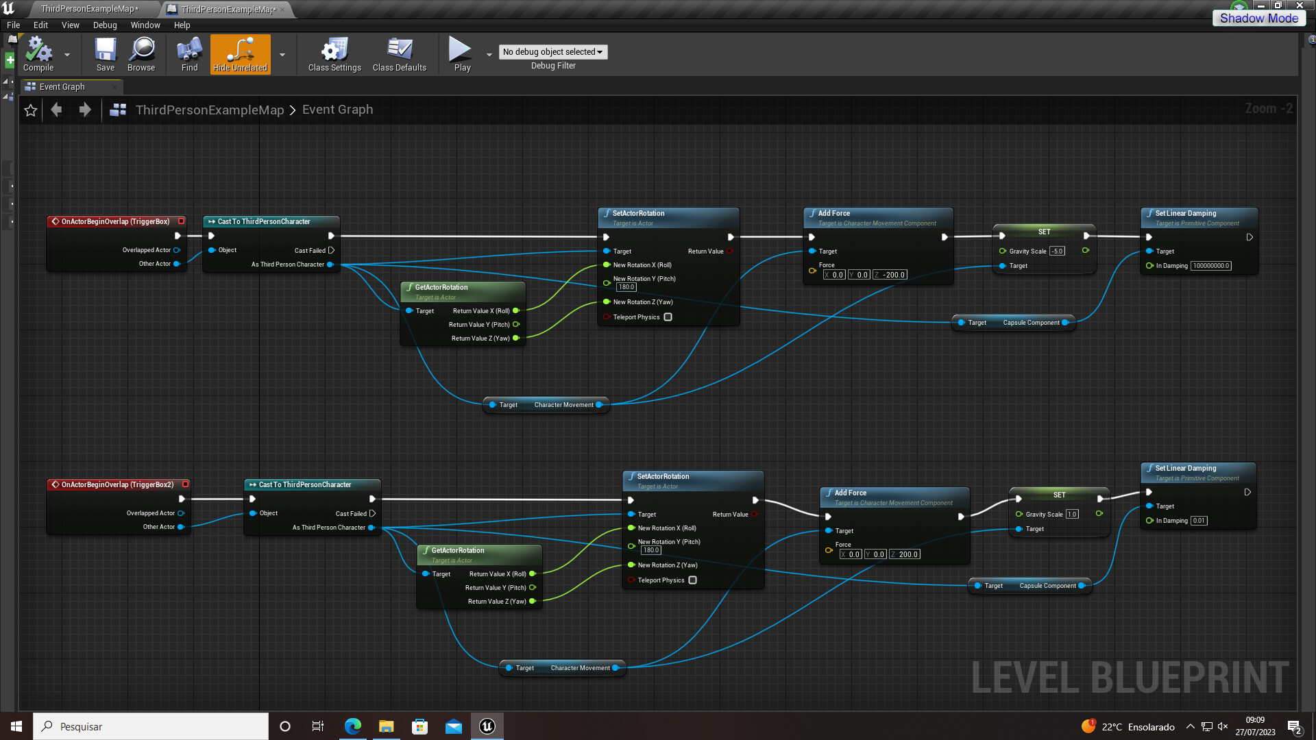
Task: Toggle Teleport Physics checkbox on upper SetActorRotation
Action: [668, 317]
